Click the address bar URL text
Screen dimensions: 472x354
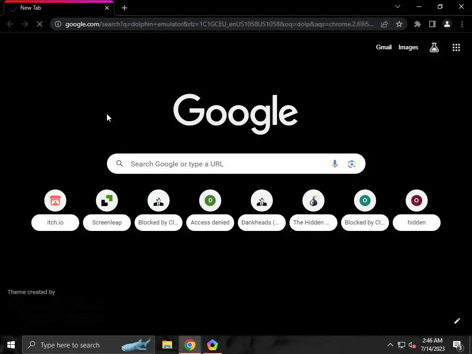point(219,24)
